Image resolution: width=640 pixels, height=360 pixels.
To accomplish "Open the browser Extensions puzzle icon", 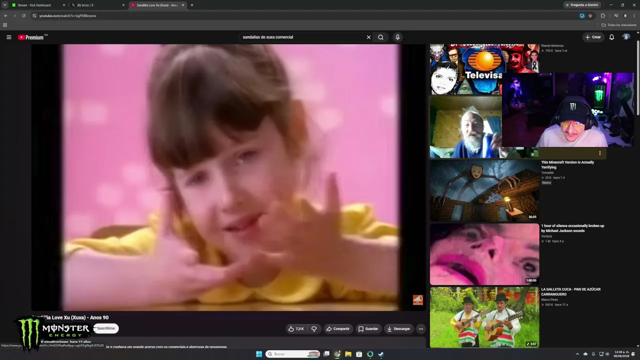I will pyautogui.click(x=602, y=15).
